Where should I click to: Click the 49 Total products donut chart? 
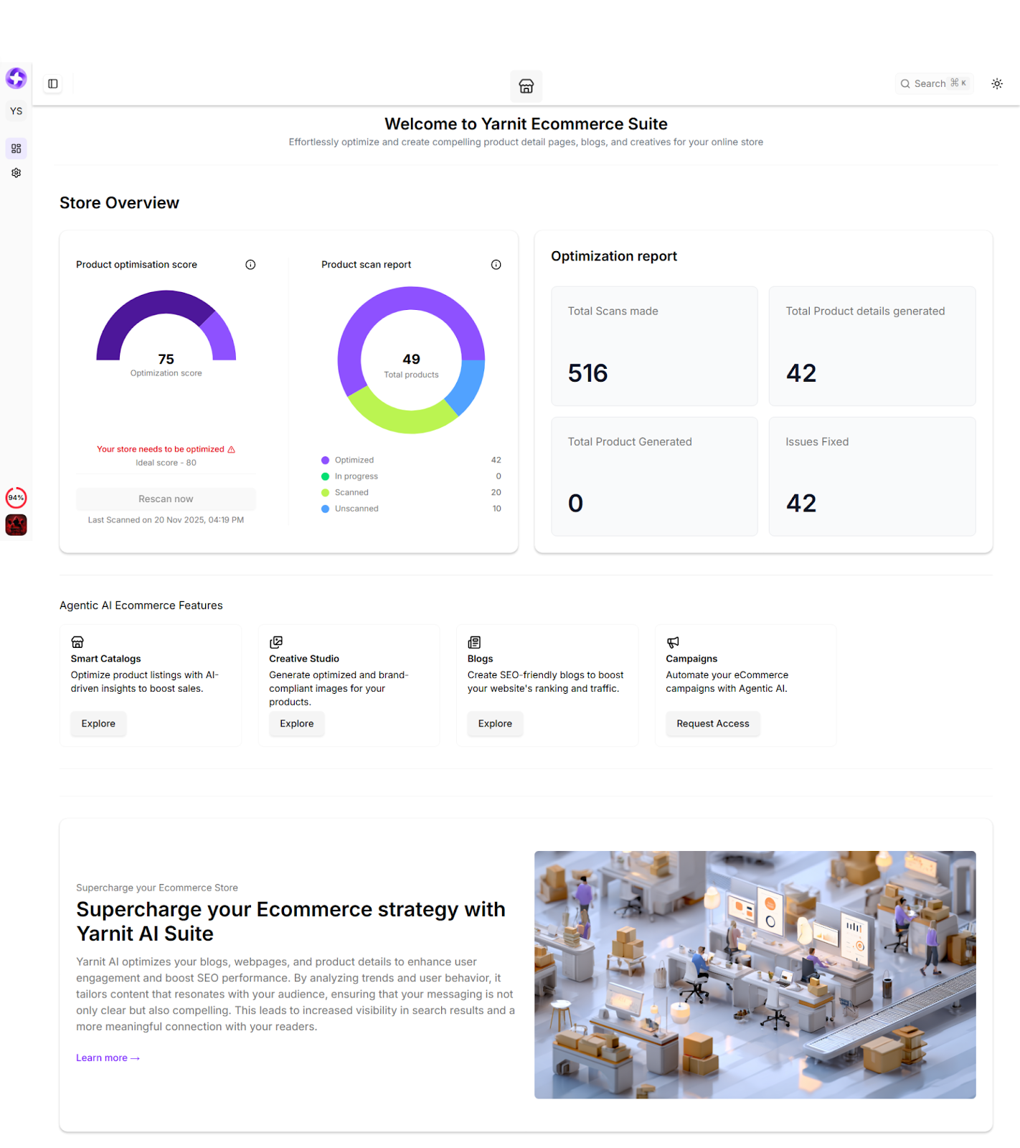(x=411, y=360)
